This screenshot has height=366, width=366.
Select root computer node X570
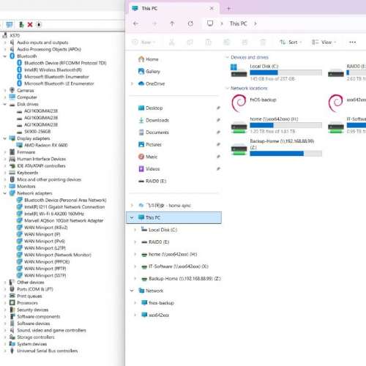tap(11, 36)
